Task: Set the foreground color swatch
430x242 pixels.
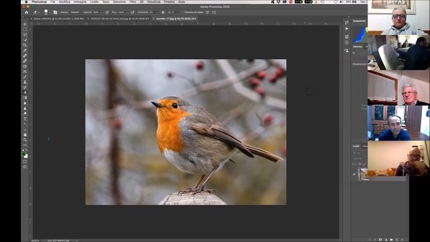Action: click(24, 155)
